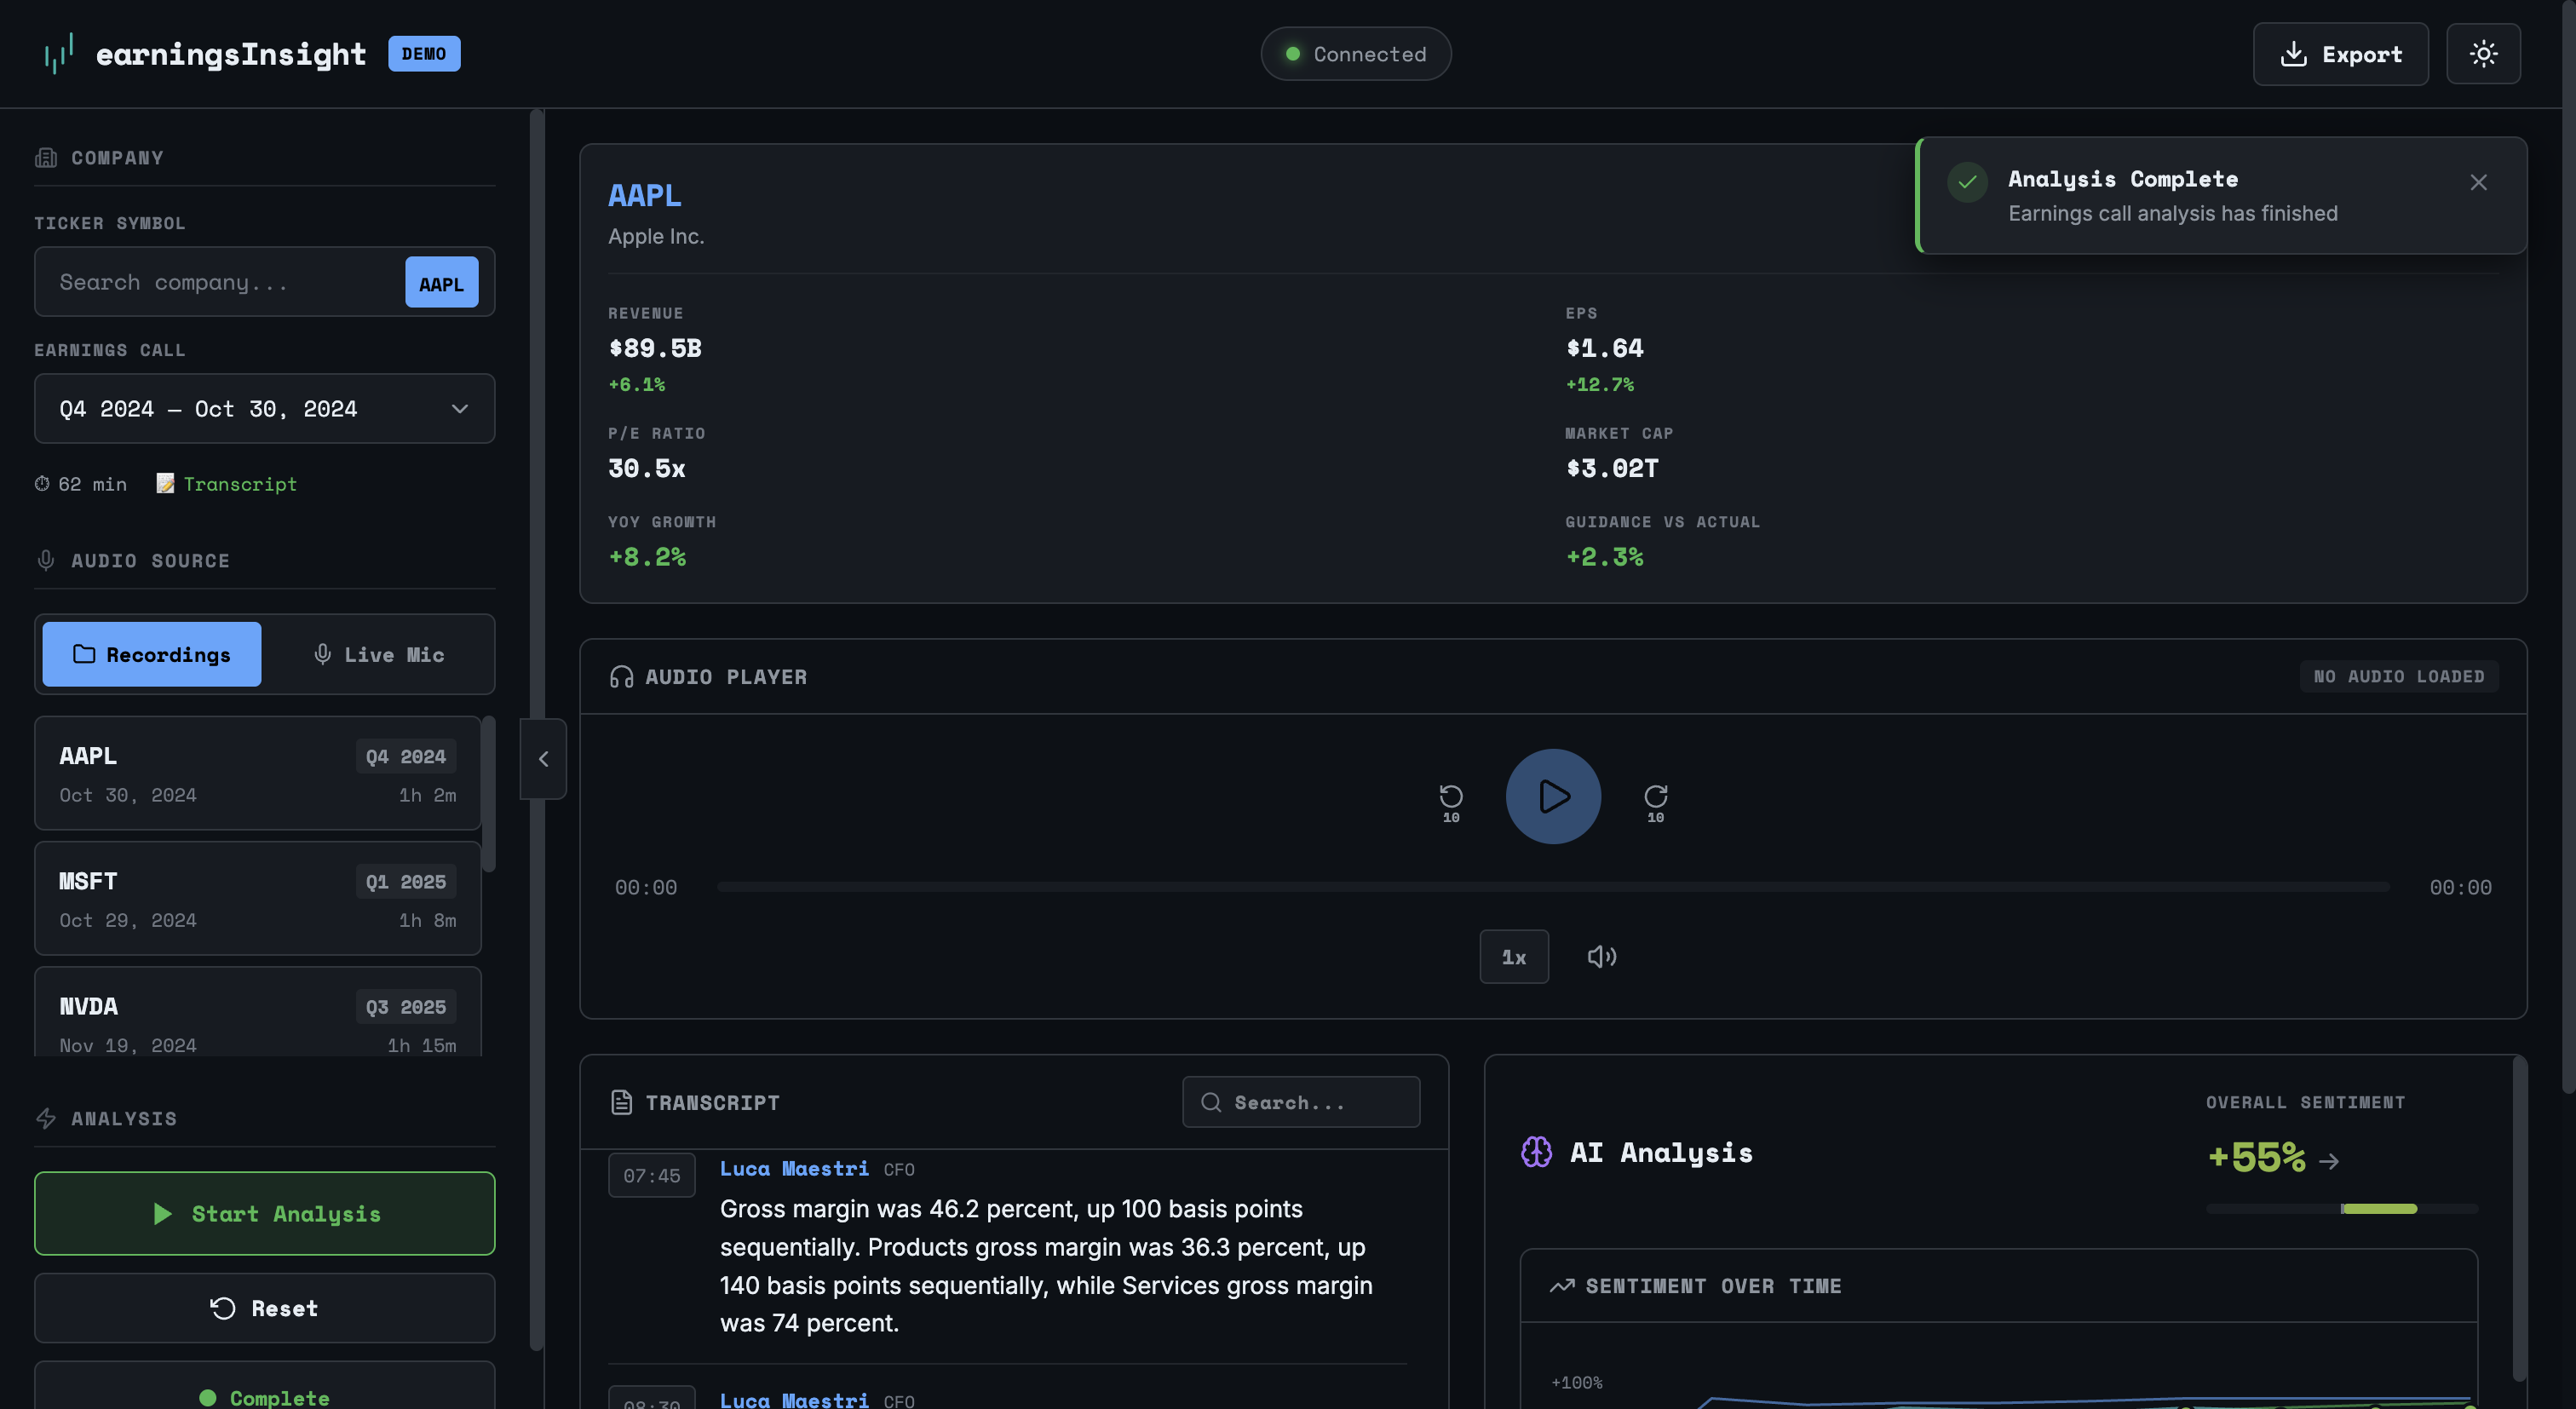Open the playback speed 1x selector
The image size is (2576, 1409).
(x=1514, y=956)
